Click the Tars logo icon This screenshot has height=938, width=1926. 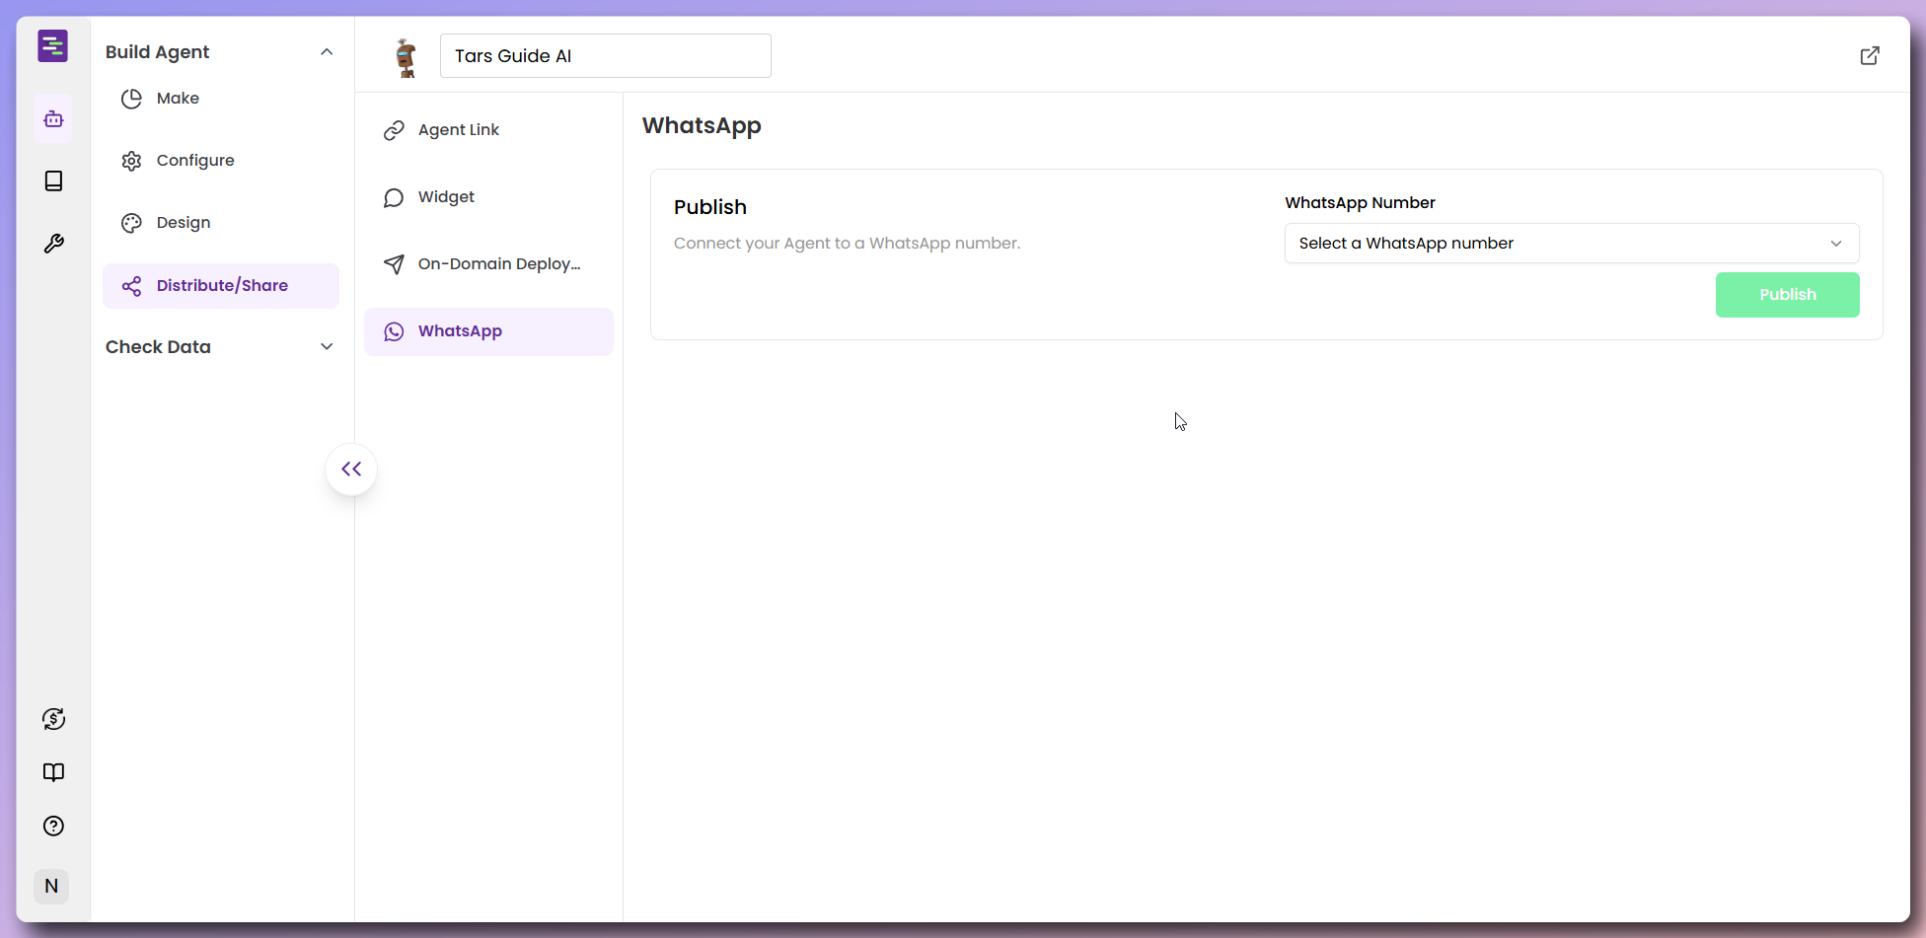pyautogui.click(x=53, y=46)
